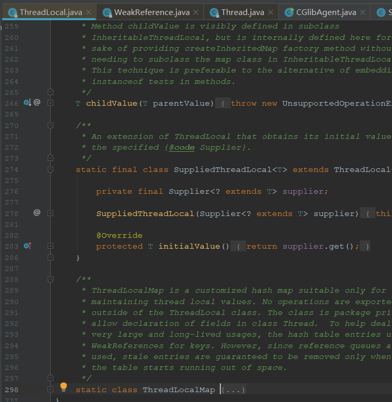Close the Thread.java tab
This screenshot has height=402, width=392.
(x=270, y=12)
